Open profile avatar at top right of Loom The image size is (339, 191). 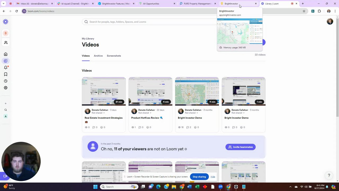point(330,22)
